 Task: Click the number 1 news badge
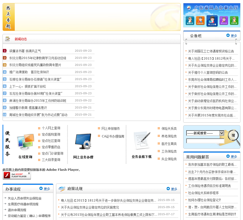[x=5, y=51]
